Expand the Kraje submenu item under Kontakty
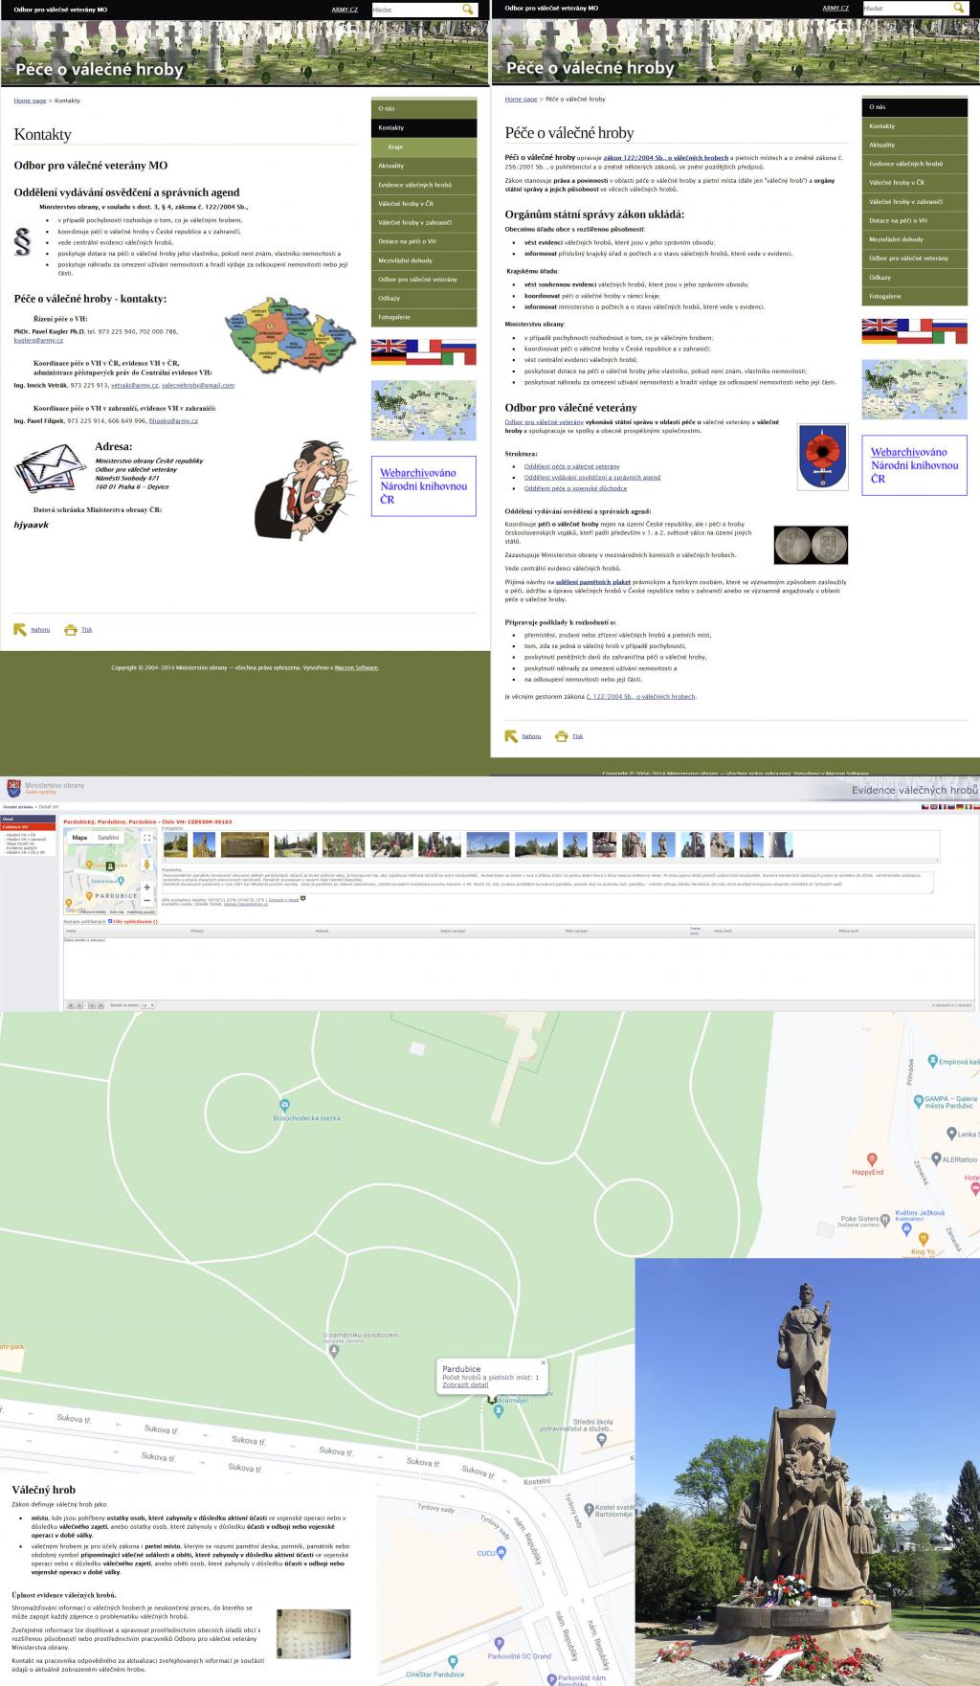The image size is (980, 1686). coord(395,146)
